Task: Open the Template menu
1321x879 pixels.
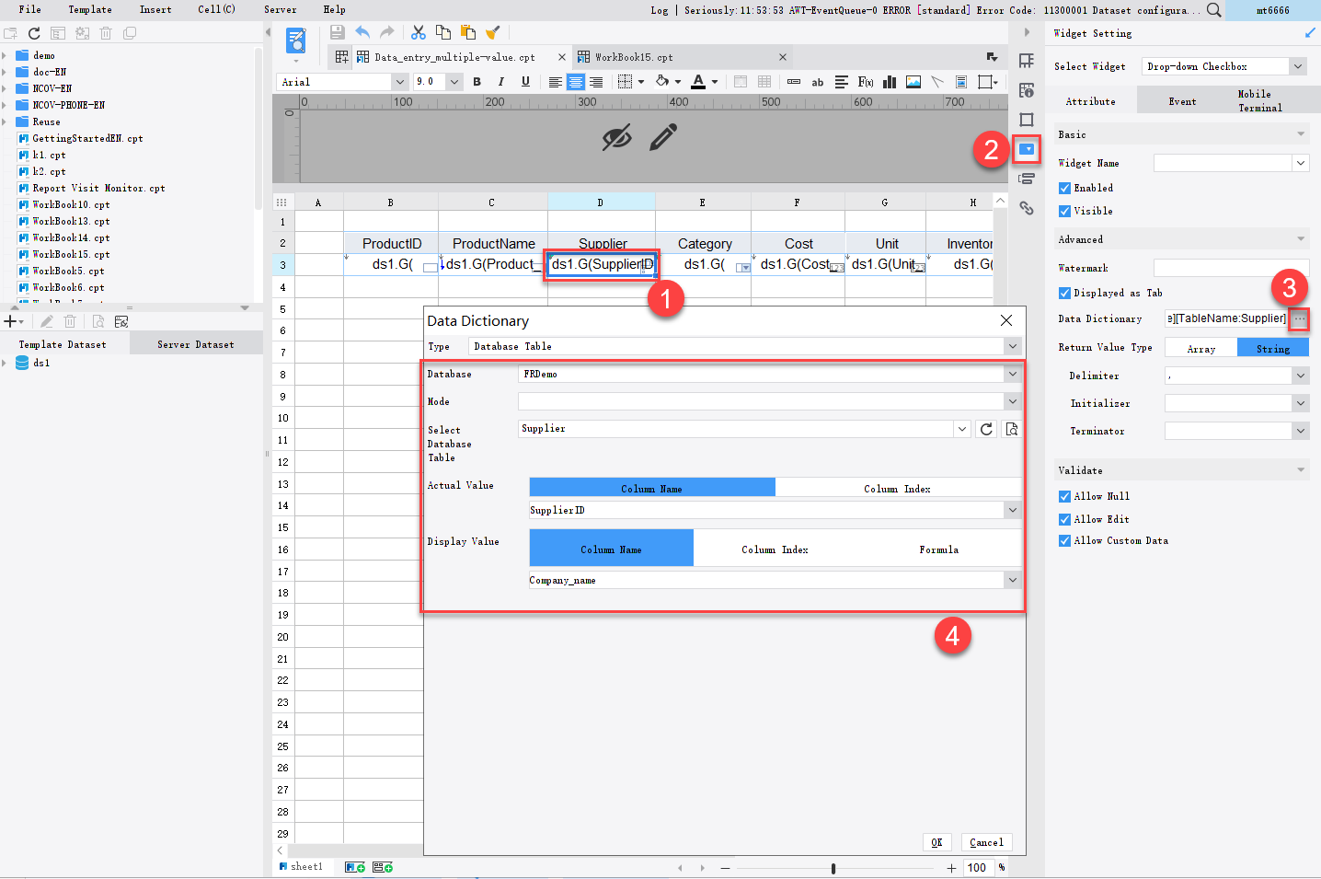Action: coord(90,9)
